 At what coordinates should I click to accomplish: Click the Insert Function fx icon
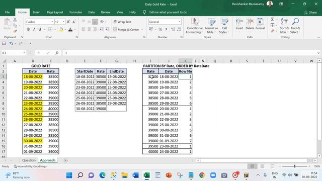[x=57, y=53]
